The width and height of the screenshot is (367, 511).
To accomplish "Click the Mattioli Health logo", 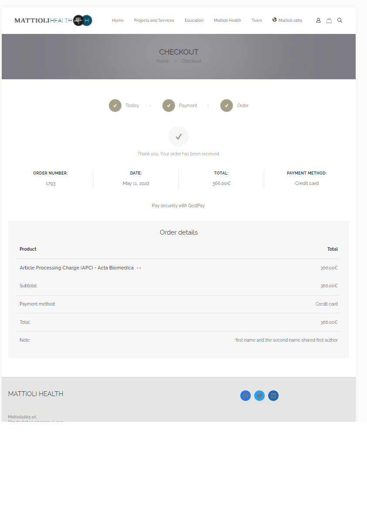I will click(53, 20).
